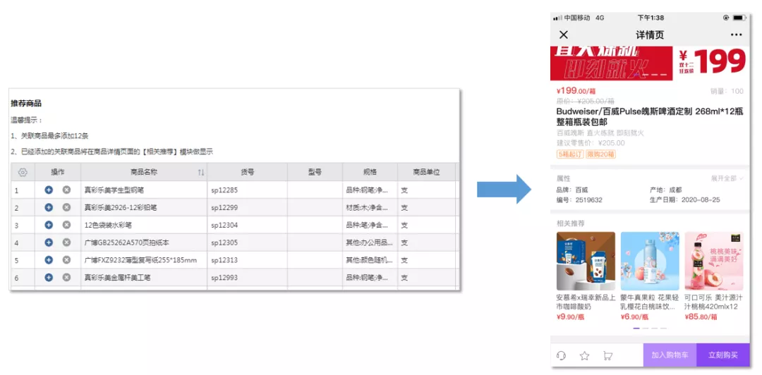Select cell sp12993
The image size is (762, 375).
[x=248, y=278]
